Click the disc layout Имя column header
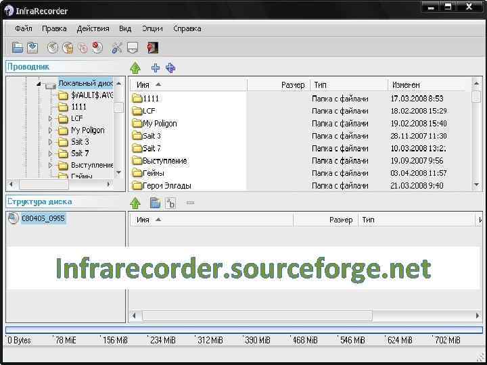 coord(212,220)
